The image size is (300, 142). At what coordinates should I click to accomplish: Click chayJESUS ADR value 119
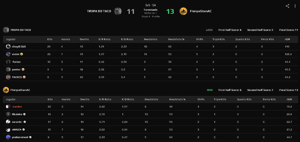(x=287, y=47)
